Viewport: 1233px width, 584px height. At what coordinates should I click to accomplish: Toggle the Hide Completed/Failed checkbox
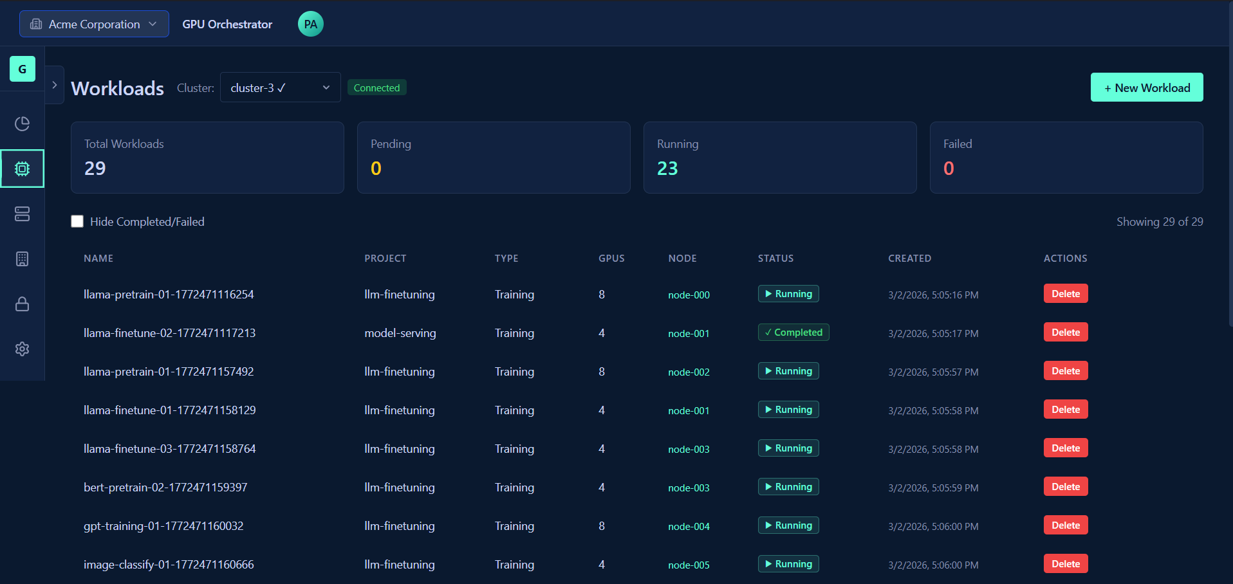click(77, 221)
